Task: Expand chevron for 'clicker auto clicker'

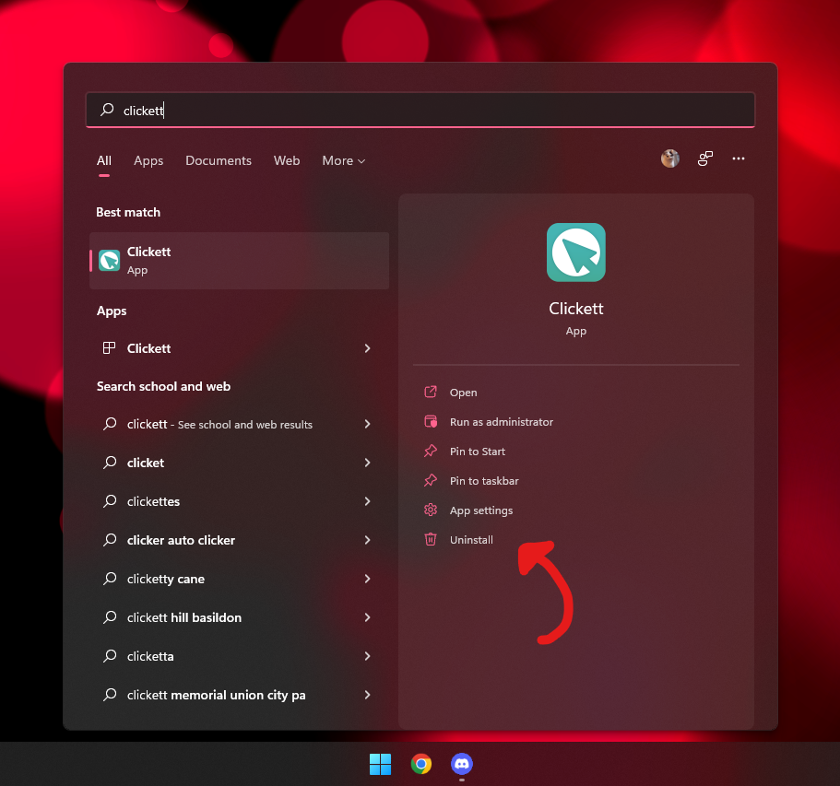Action: (368, 540)
